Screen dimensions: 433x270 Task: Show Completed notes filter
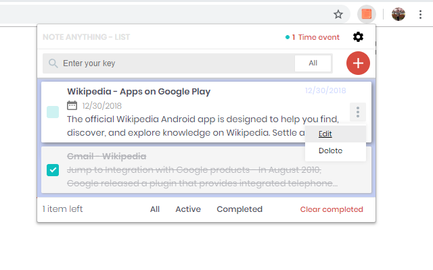pos(240,209)
